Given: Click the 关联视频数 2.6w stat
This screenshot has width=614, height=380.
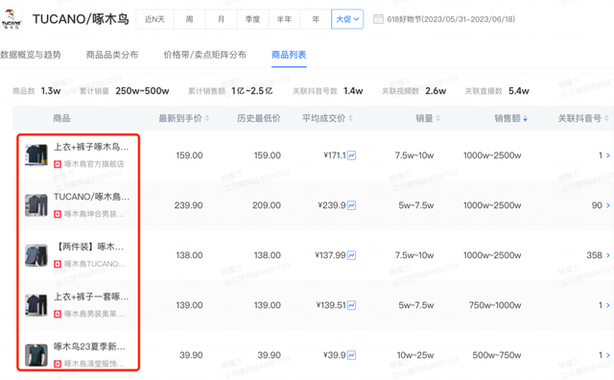Looking at the screenshot, I should [x=413, y=91].
